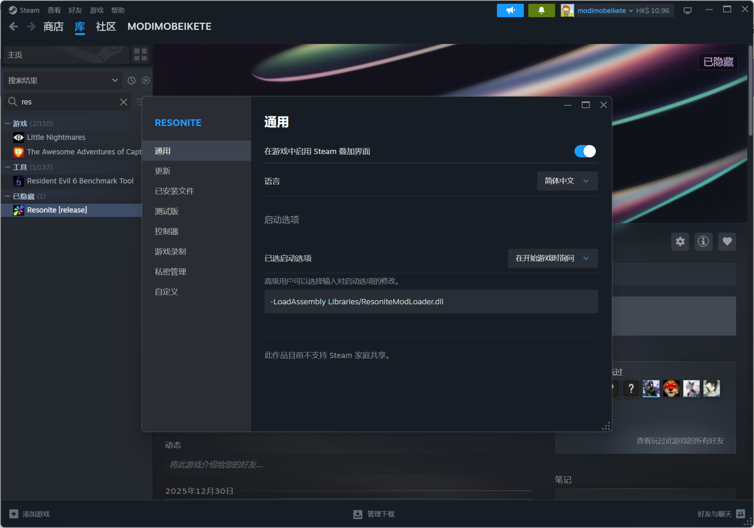Open the 控制器 settings tab
Screen dimensions: 754x528
(x=167, y=231)
